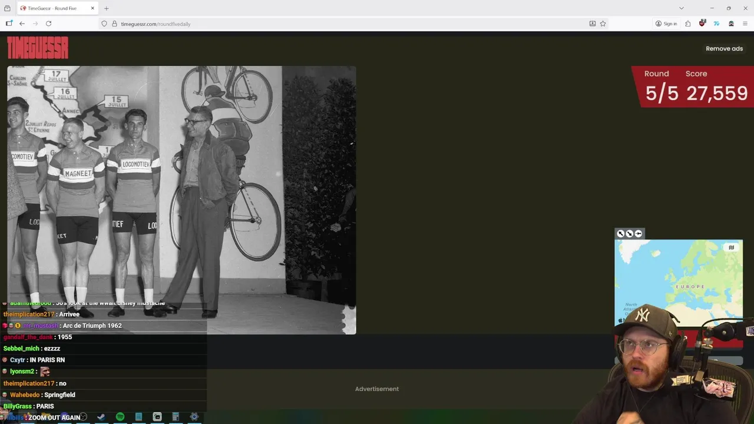Click the tab history icon left of the tab
The height and width of the screenshot is (424, 754).
(7, 8)
